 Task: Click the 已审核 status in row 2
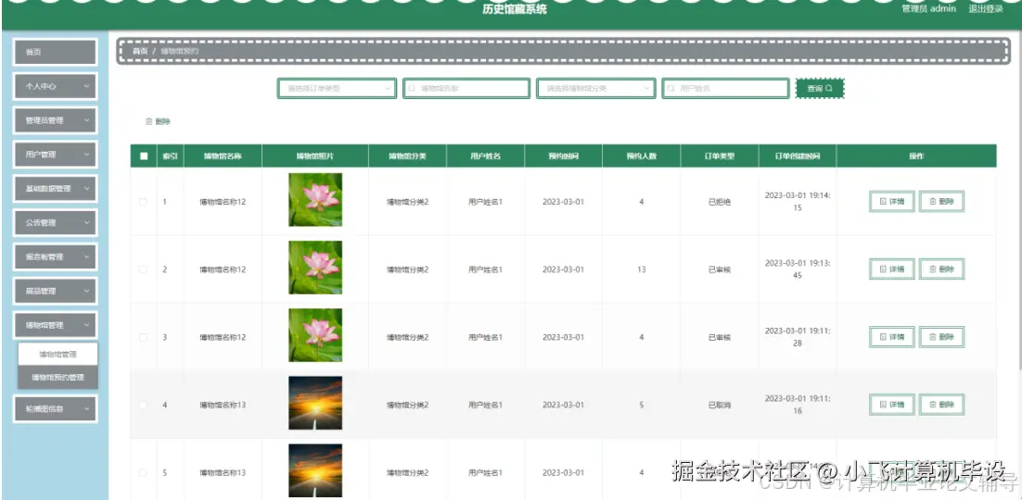click(720, 269)
